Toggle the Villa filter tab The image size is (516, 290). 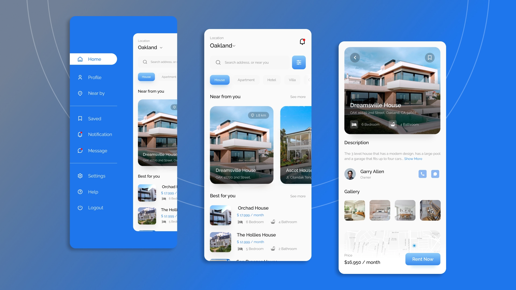(x=292, y=80)
